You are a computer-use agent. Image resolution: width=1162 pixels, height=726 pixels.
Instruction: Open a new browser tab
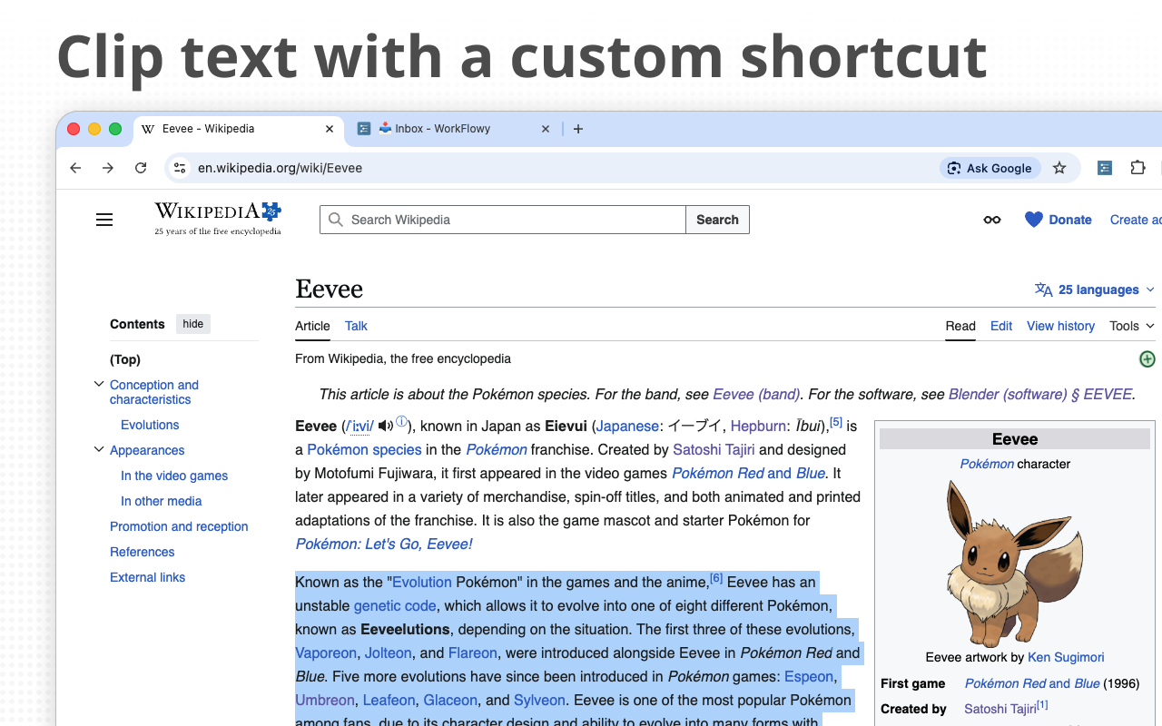(578, 129)
